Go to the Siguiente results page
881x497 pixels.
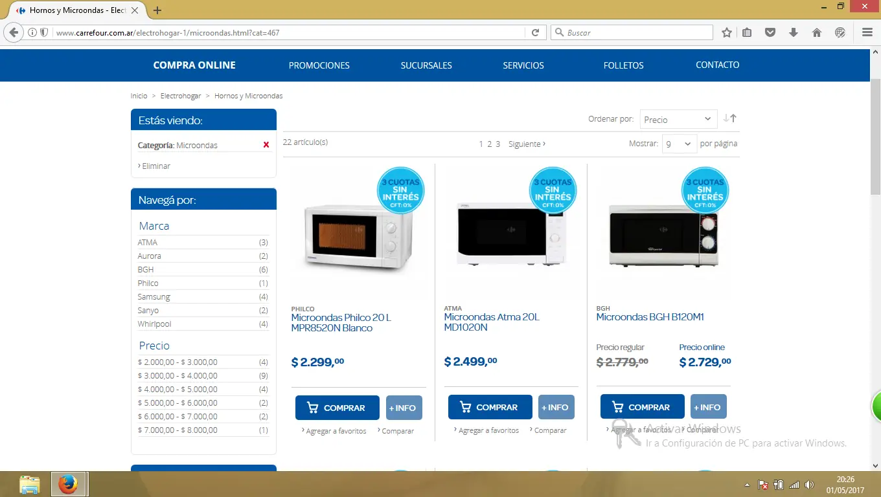(x=527, y=144)
